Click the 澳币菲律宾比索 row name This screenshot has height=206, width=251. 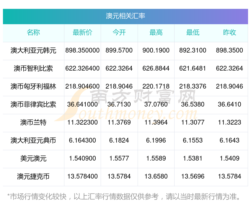(33, 104)
